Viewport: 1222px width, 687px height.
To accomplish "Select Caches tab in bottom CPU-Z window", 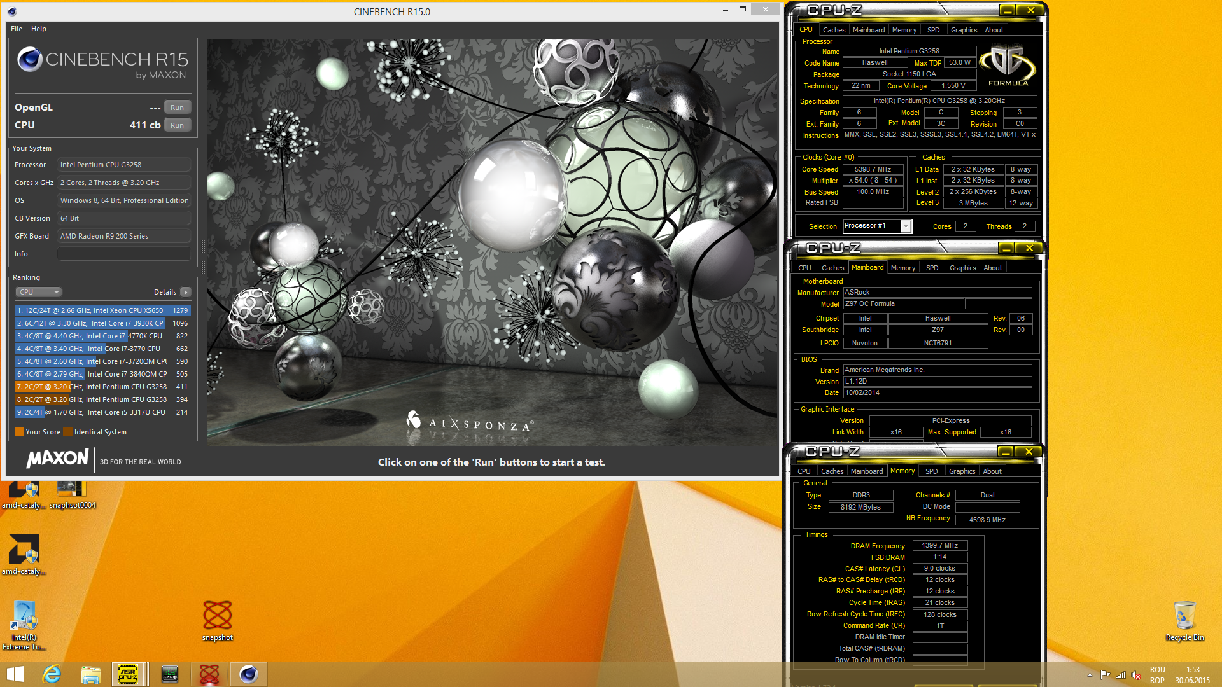I will point(832,471).
